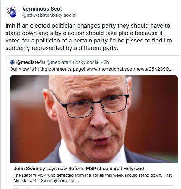Open headline about Reform MSP quitting Holyrood
This screenshot has width=181, height=189.
[x=79, y=169]
